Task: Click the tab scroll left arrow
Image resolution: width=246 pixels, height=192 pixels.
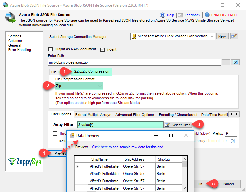Action: pos(231,114)
